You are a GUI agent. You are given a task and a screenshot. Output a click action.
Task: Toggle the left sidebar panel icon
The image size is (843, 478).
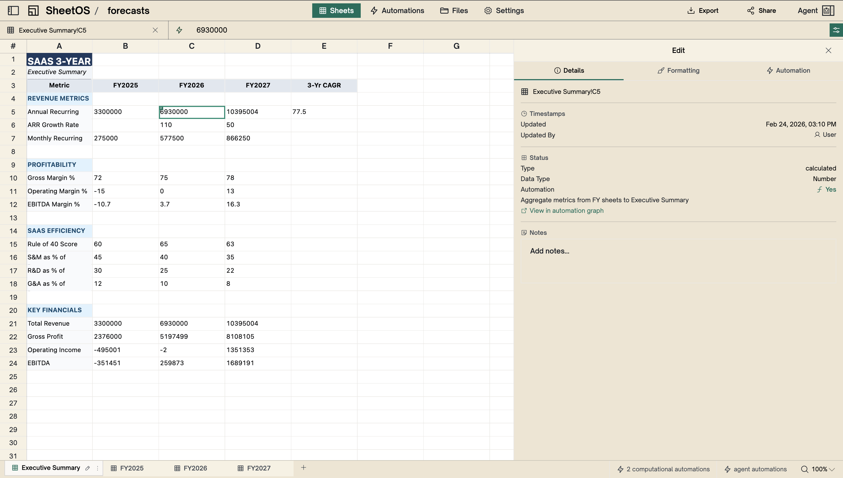[13, 11]
